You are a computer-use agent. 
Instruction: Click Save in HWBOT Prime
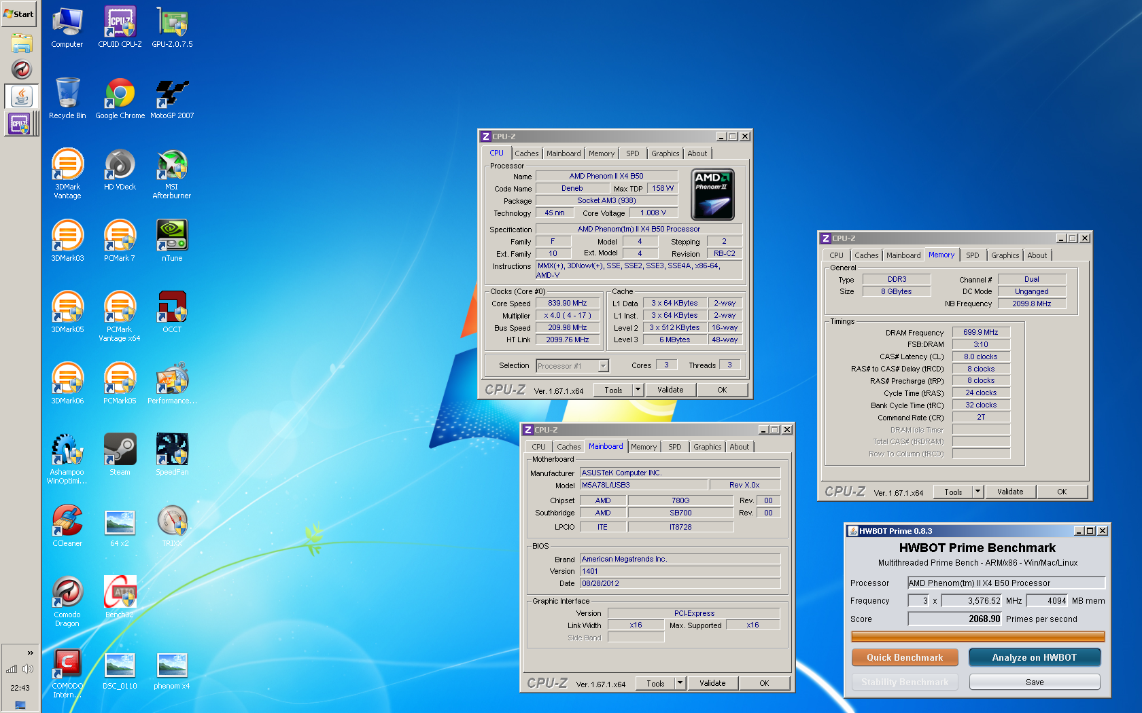pos(1035,682)
